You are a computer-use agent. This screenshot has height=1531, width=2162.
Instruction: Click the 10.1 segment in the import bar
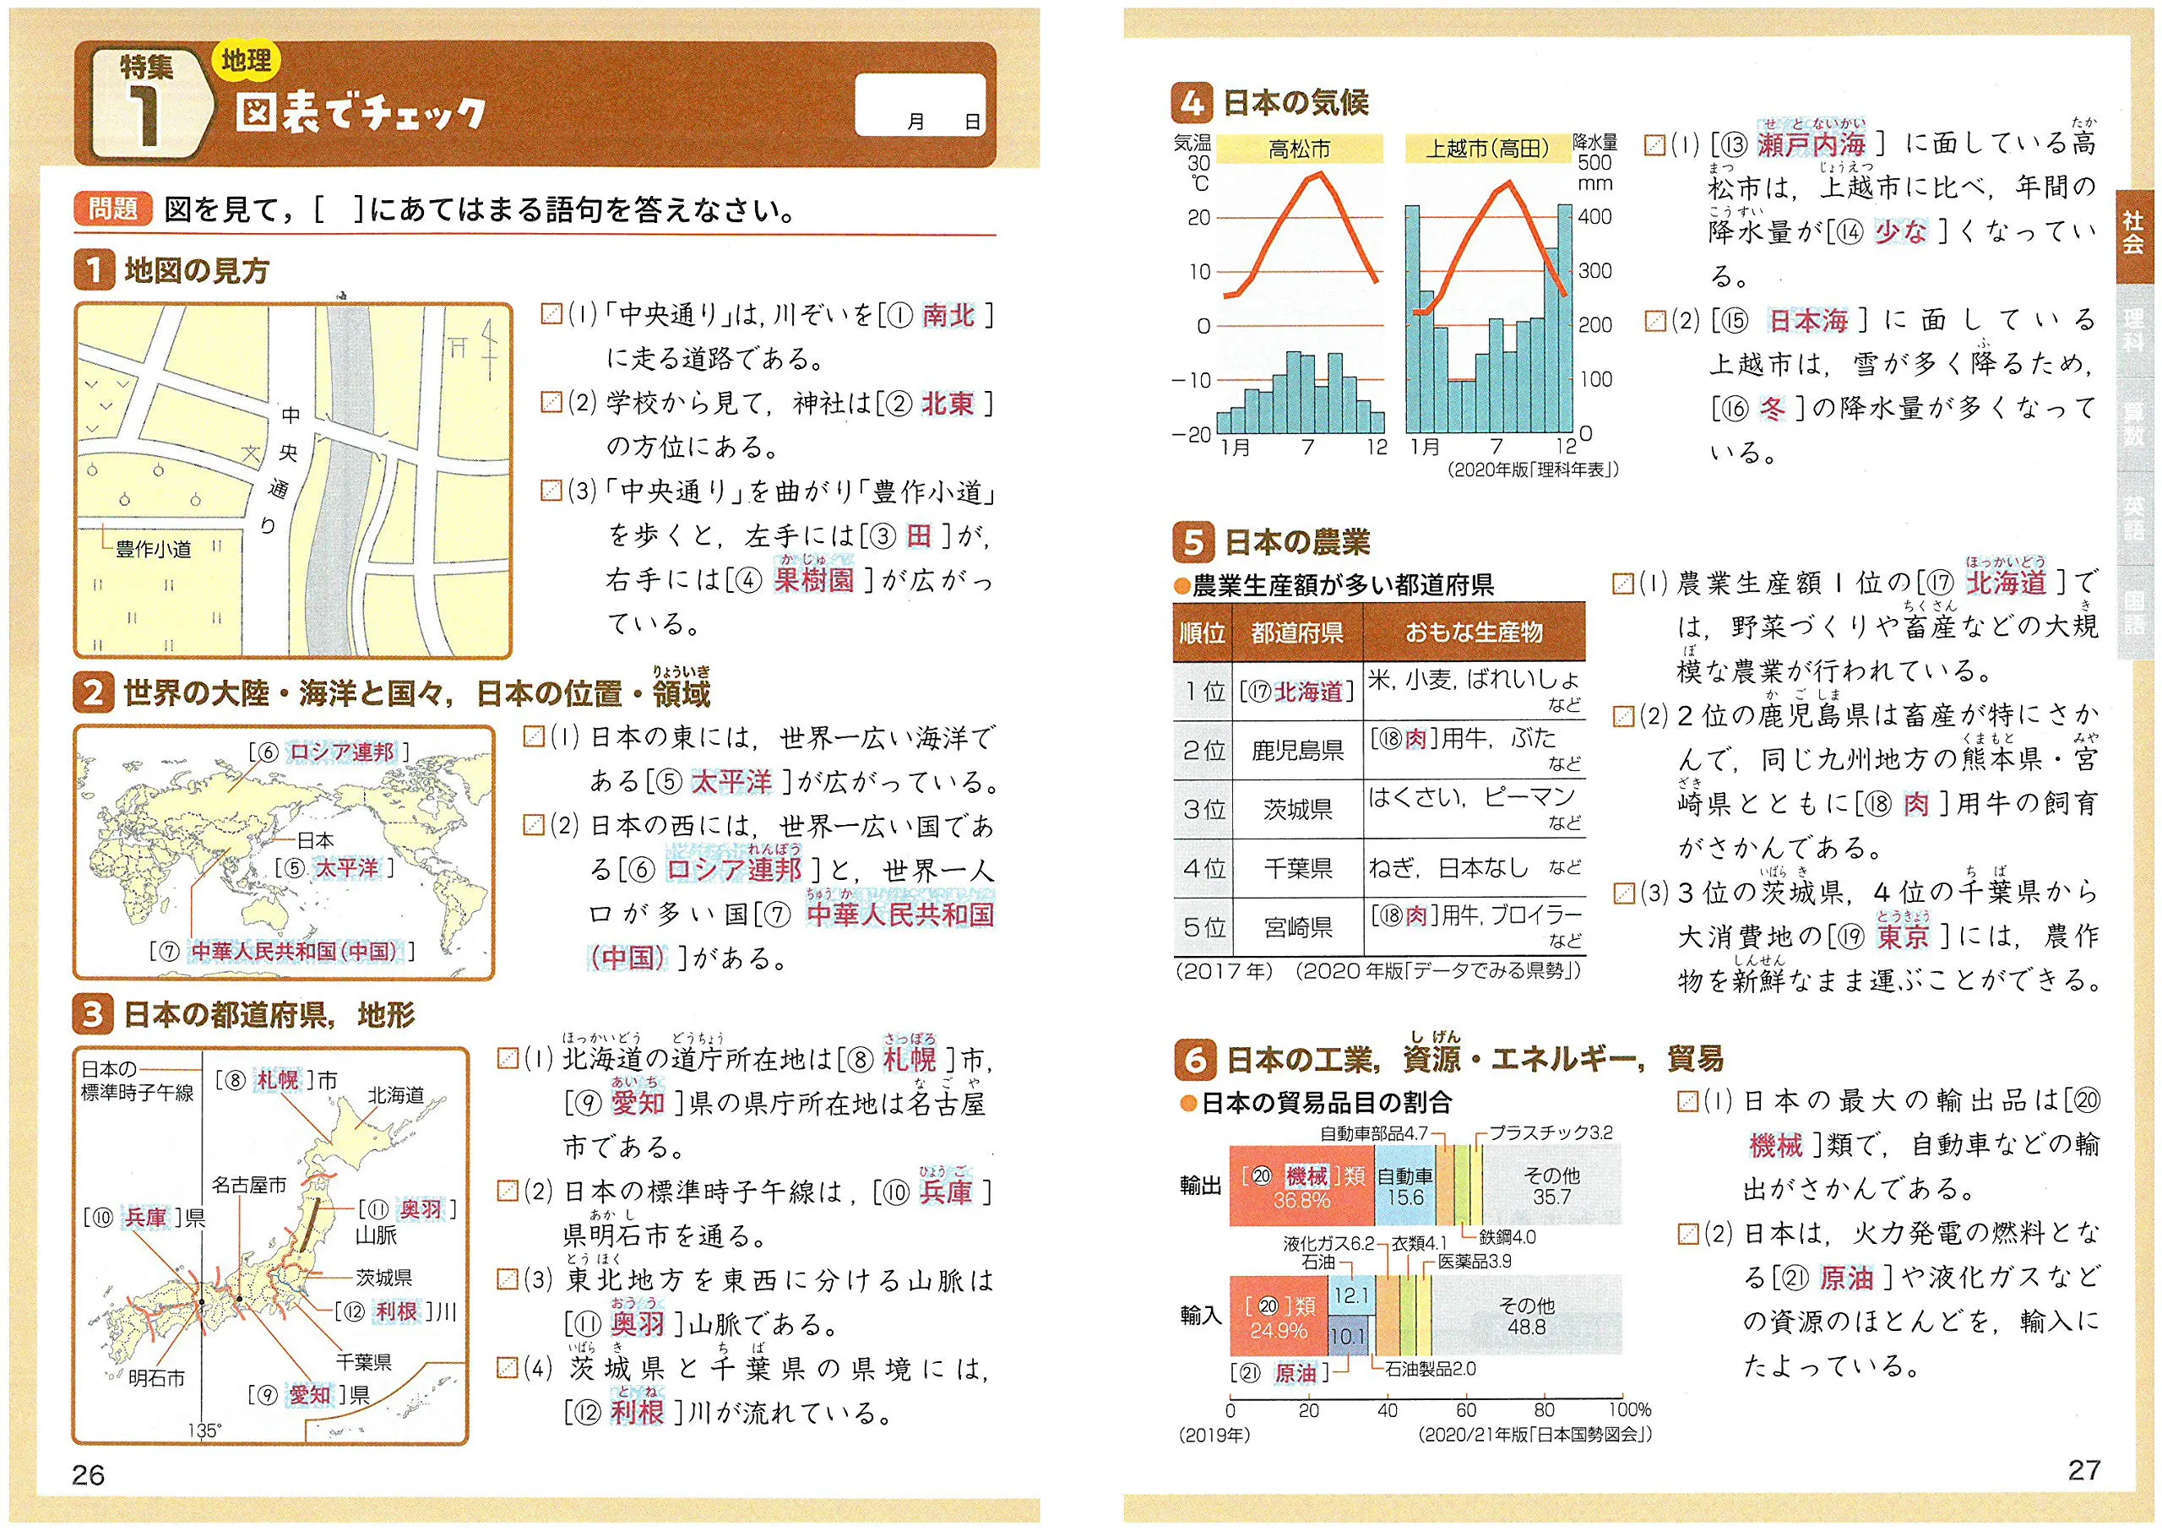[1347, 1336]
